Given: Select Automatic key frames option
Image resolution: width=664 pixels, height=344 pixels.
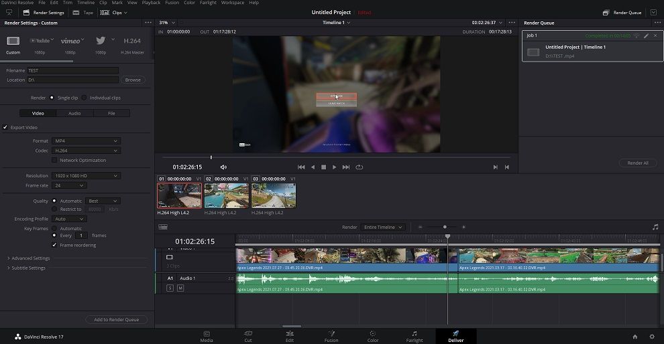Looking at the screenshot, I should coord(54,228).
